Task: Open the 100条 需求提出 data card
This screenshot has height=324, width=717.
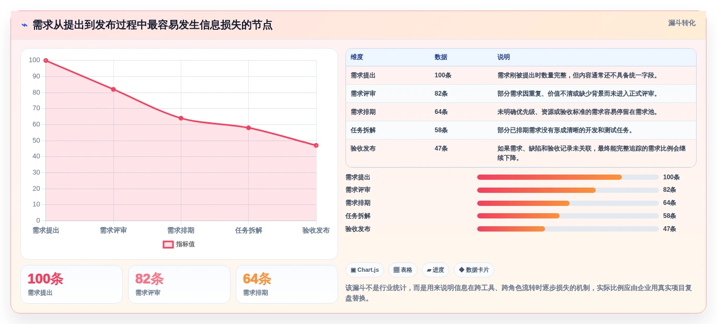Action: tap(72, 284)
